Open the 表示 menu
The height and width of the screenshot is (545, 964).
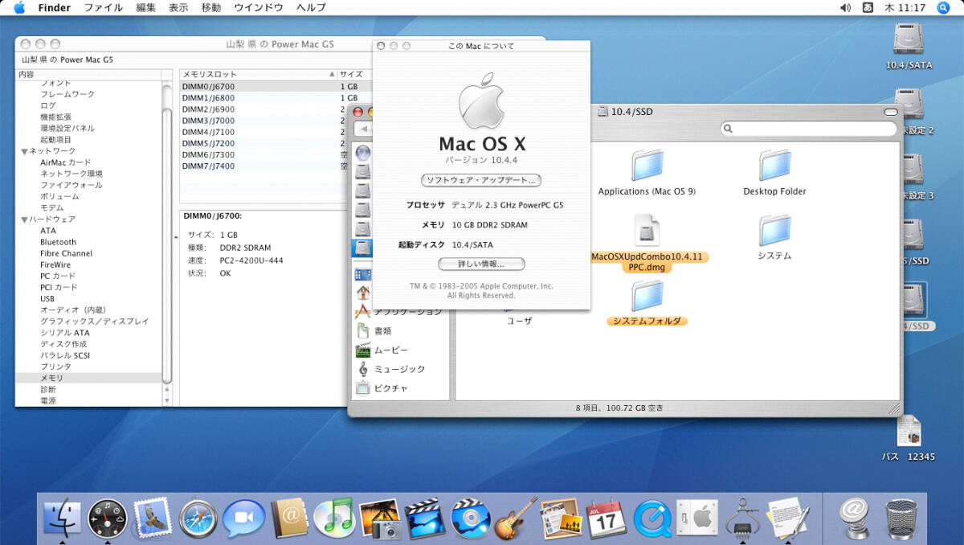tap(178, 7)
